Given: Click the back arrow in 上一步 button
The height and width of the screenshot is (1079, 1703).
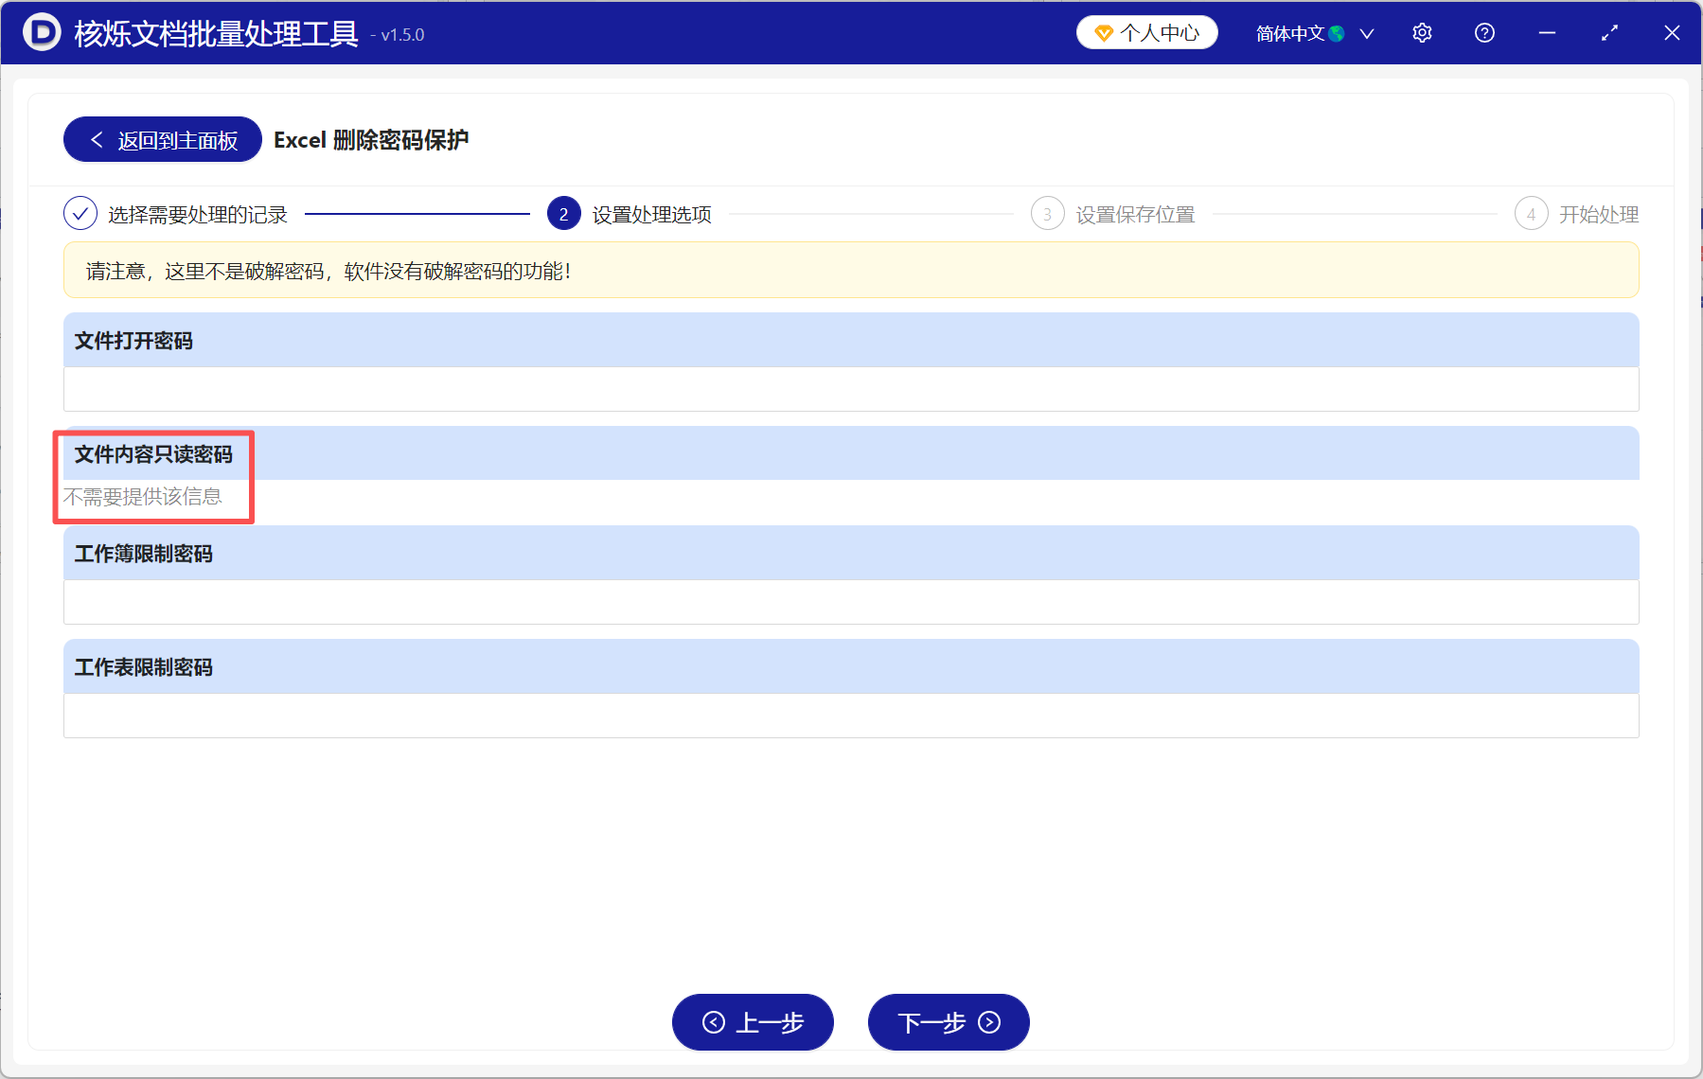Looking at the screenshot, I should [715, 1022].
